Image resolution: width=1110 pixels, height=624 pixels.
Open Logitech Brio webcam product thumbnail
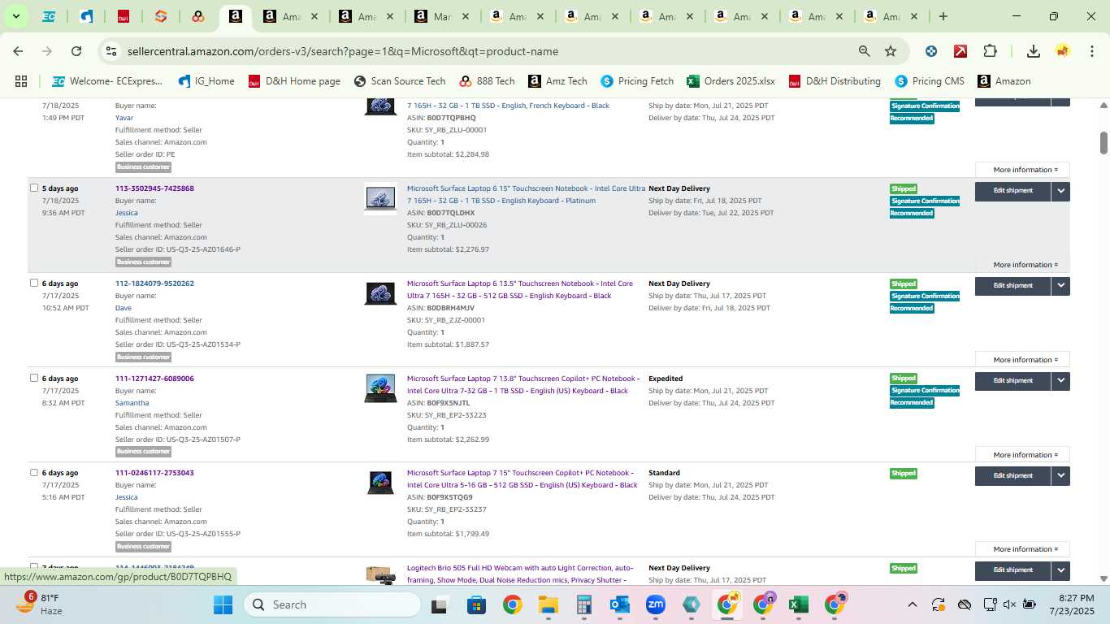(380, 575)
